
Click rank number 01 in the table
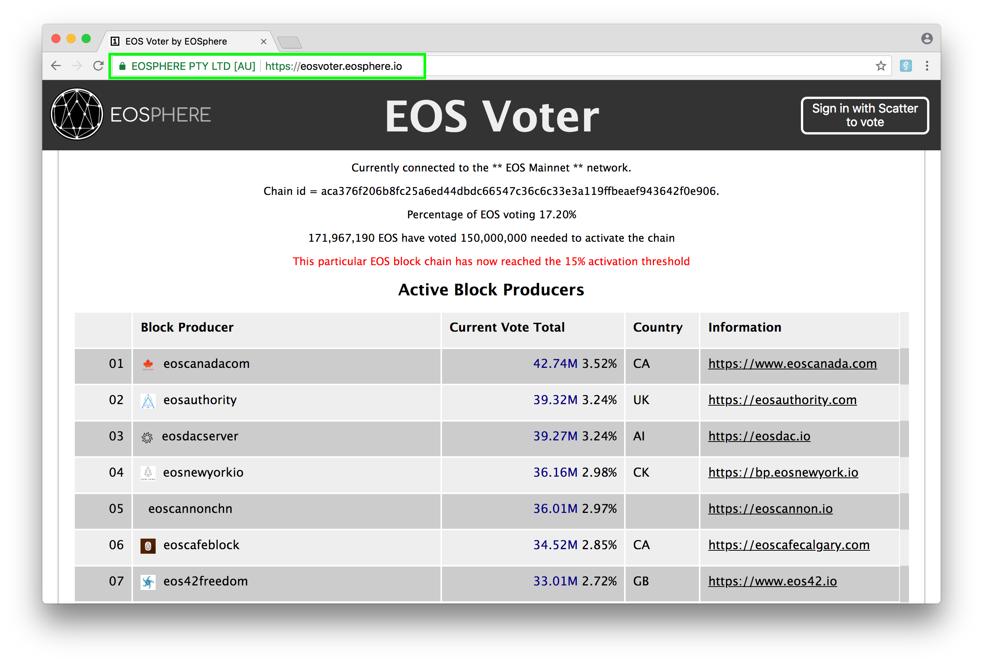tap(116, 364)
